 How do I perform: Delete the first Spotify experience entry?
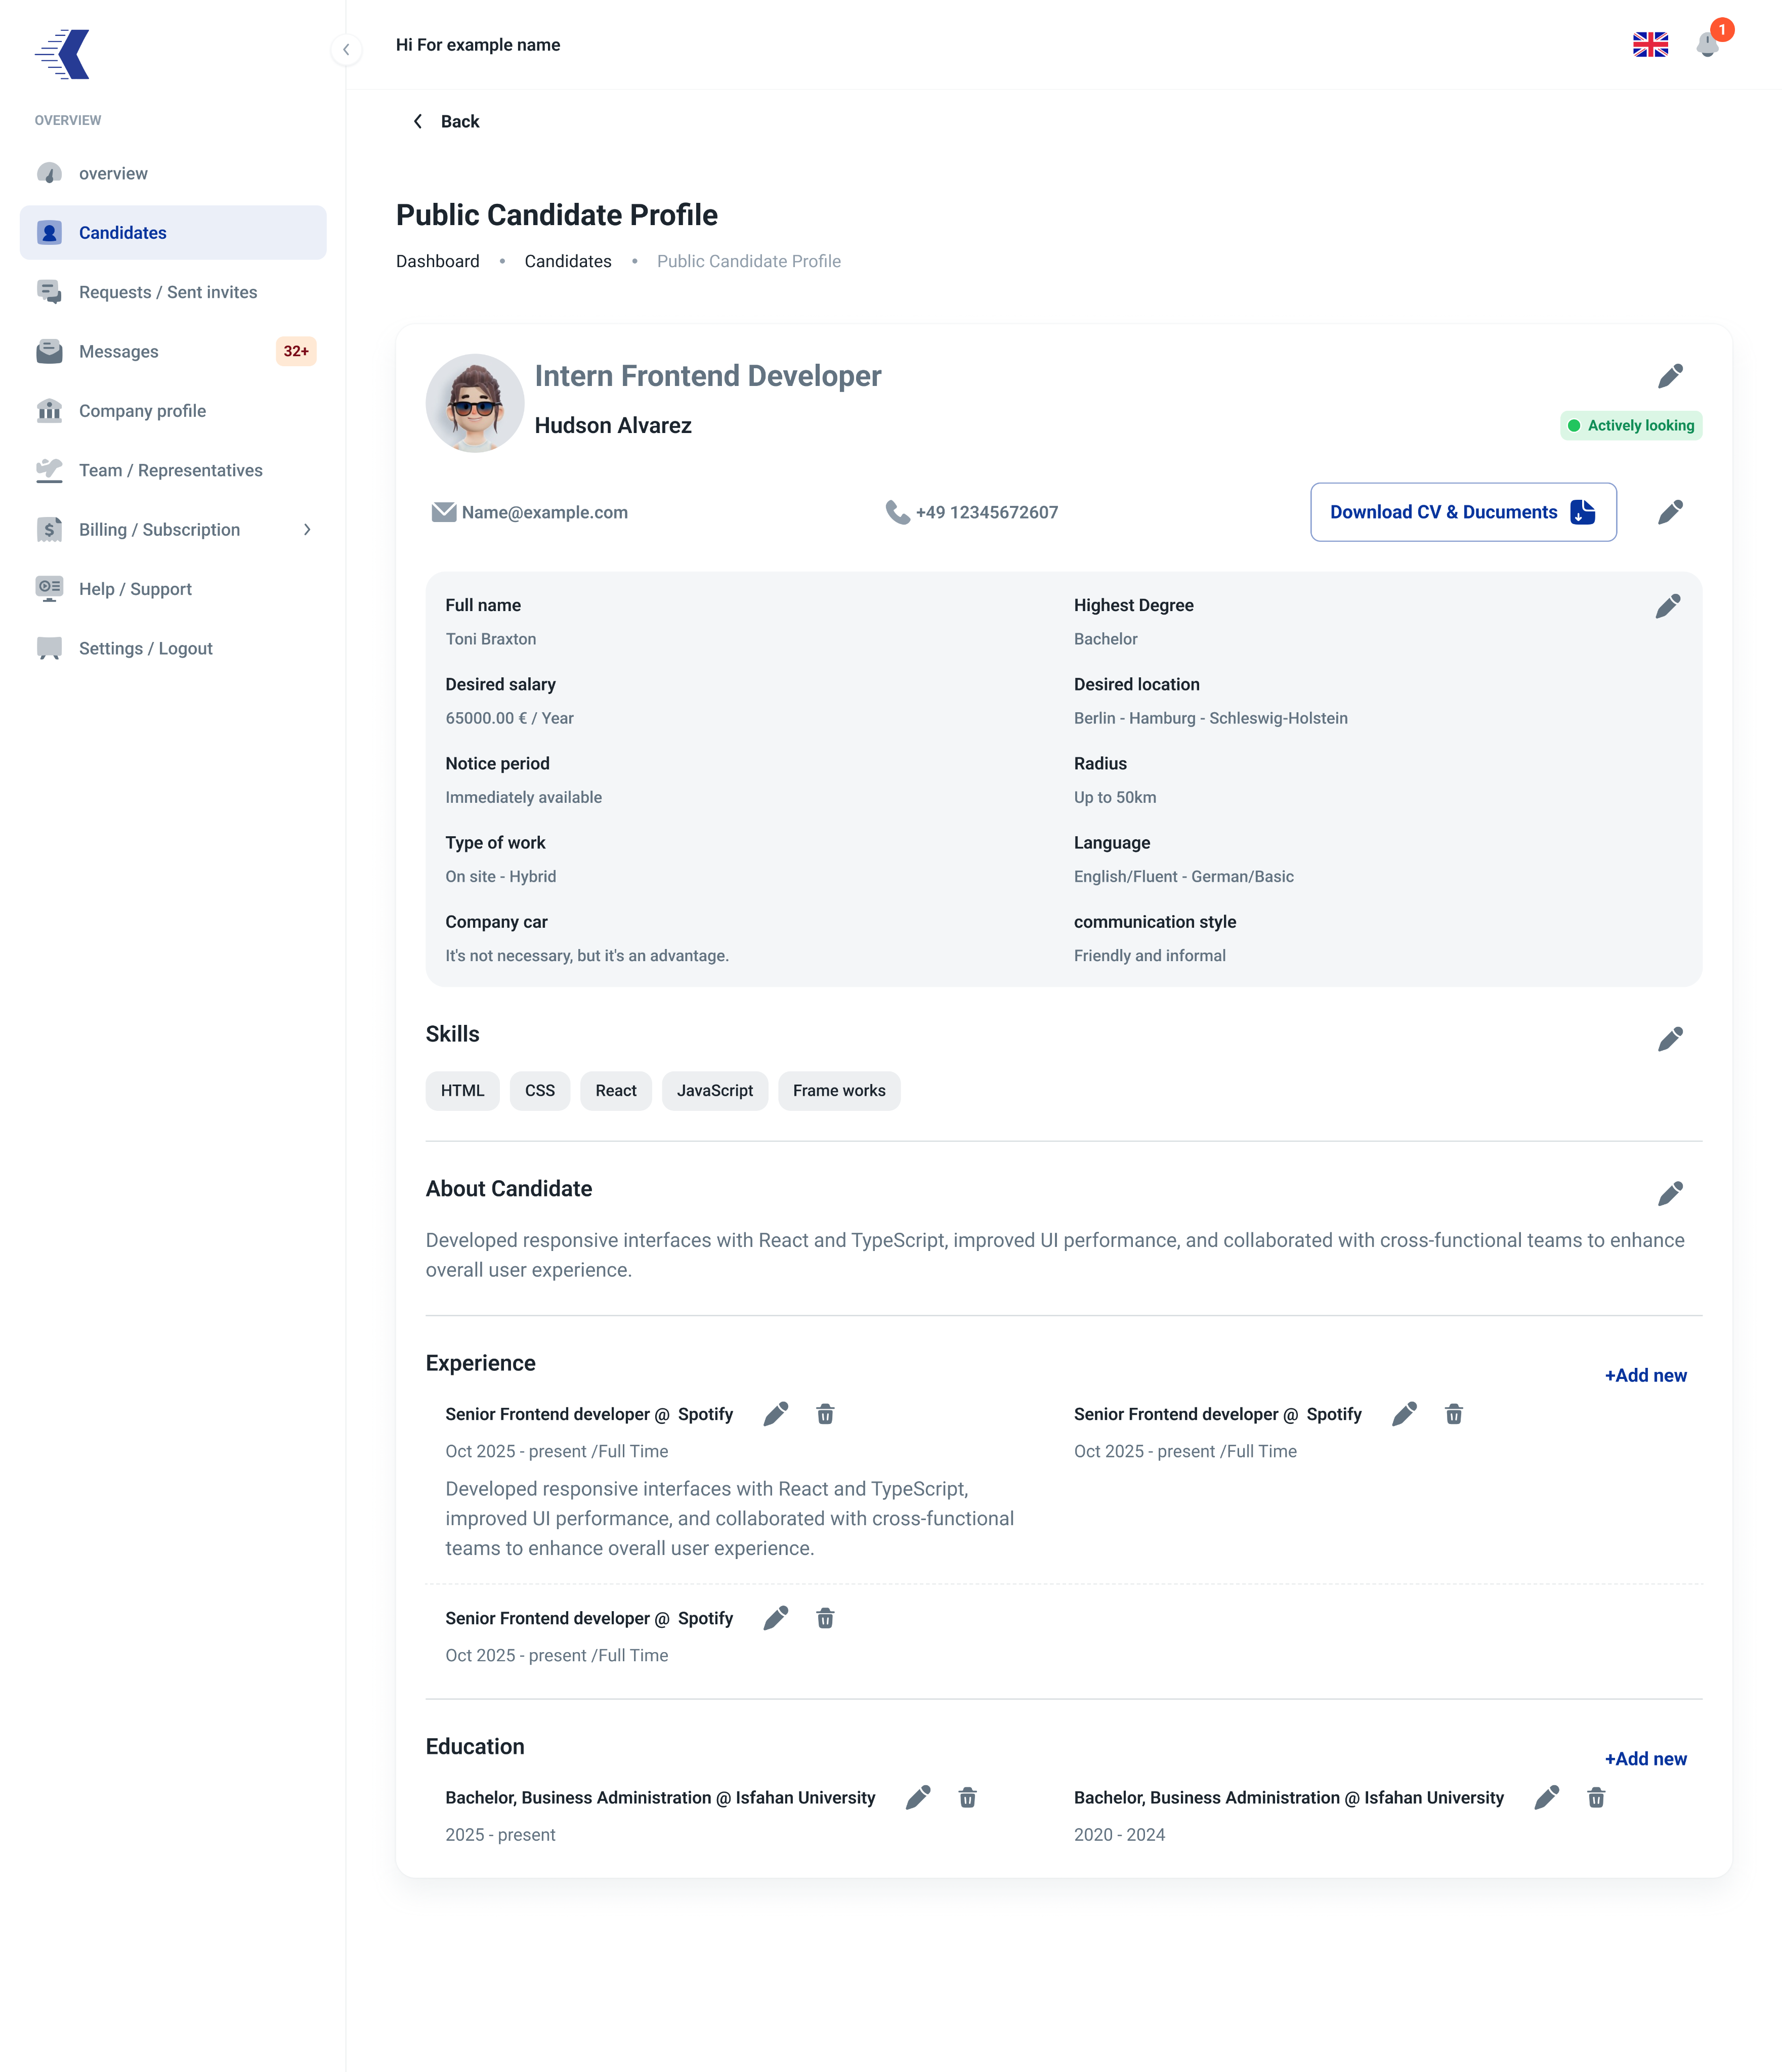(x=825, y=1414)
